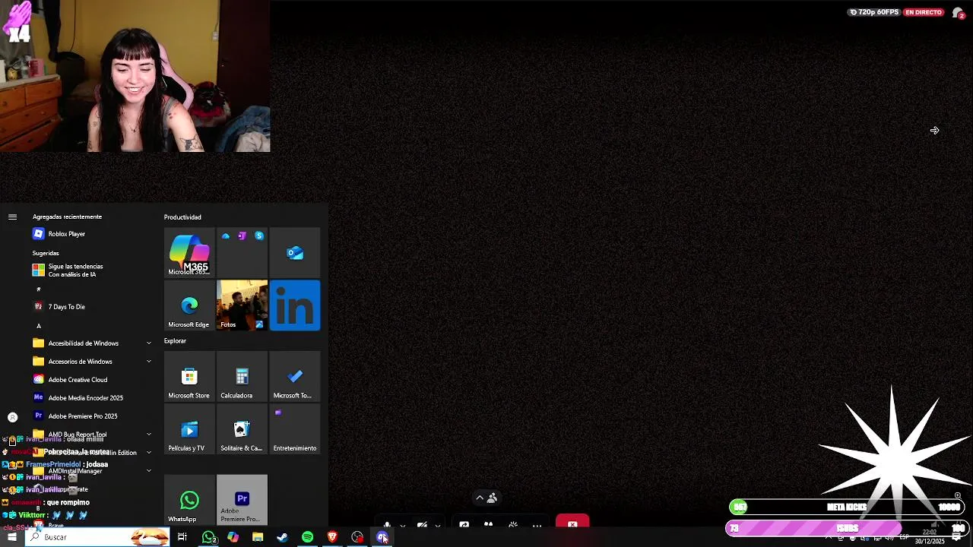The width and height of the screenshot is (973, 547).
Task: Open the Calculadora tile
Action: click(x=242, y=376)
